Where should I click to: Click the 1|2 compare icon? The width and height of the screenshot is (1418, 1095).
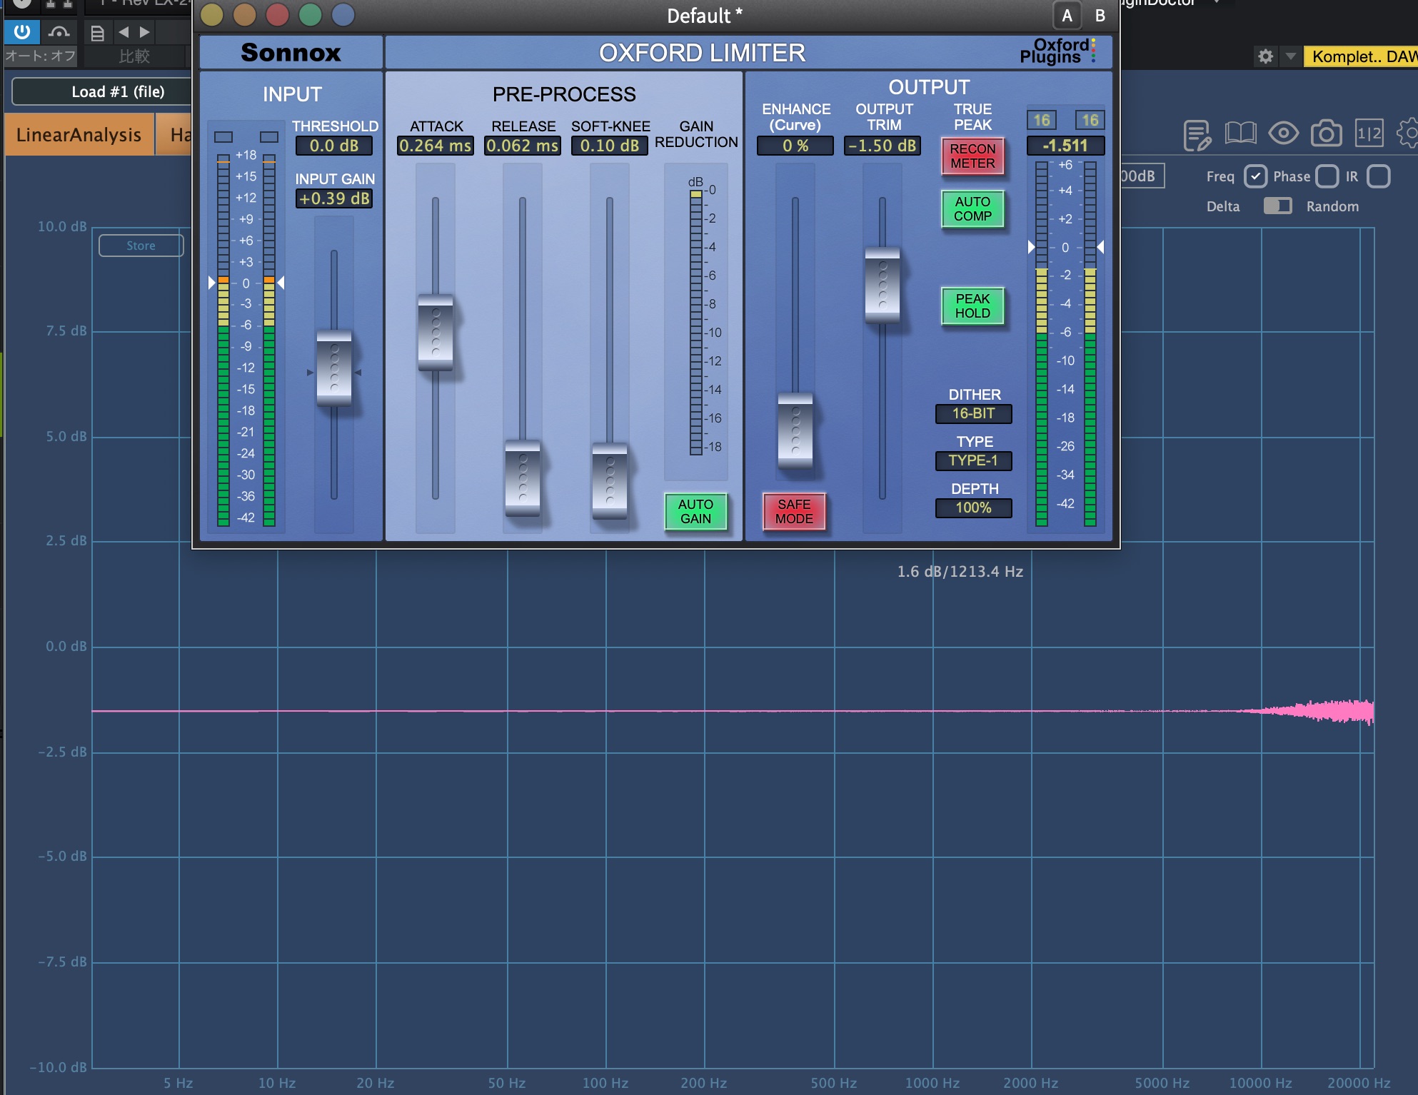point(1369,133)
